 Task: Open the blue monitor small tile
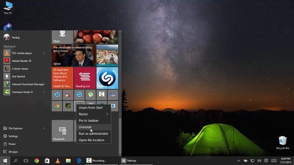tap(113, 95)
